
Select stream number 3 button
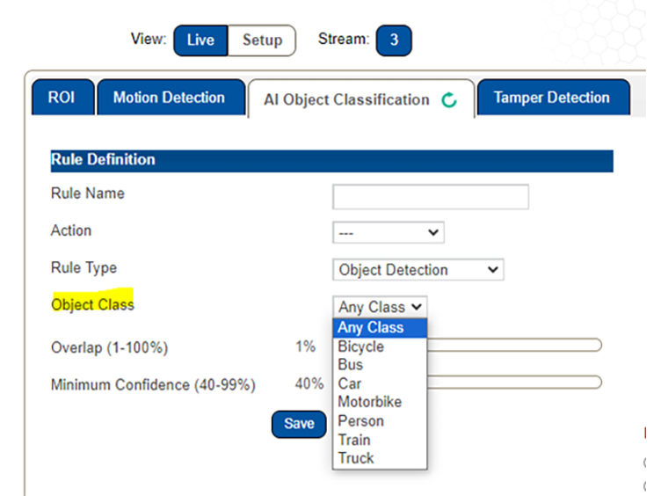point(393,40)
